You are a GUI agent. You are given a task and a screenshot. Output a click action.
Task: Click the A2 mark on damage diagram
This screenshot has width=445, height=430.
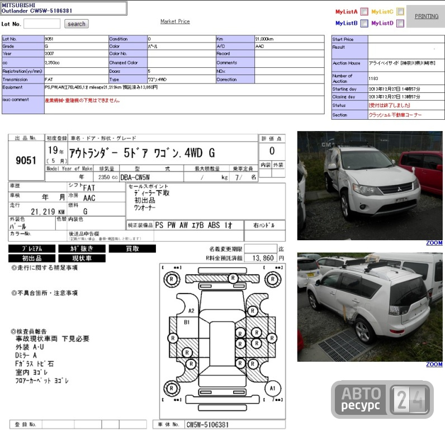191,311
